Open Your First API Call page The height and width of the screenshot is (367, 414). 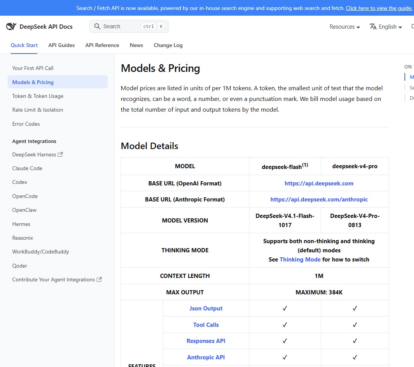33,68
